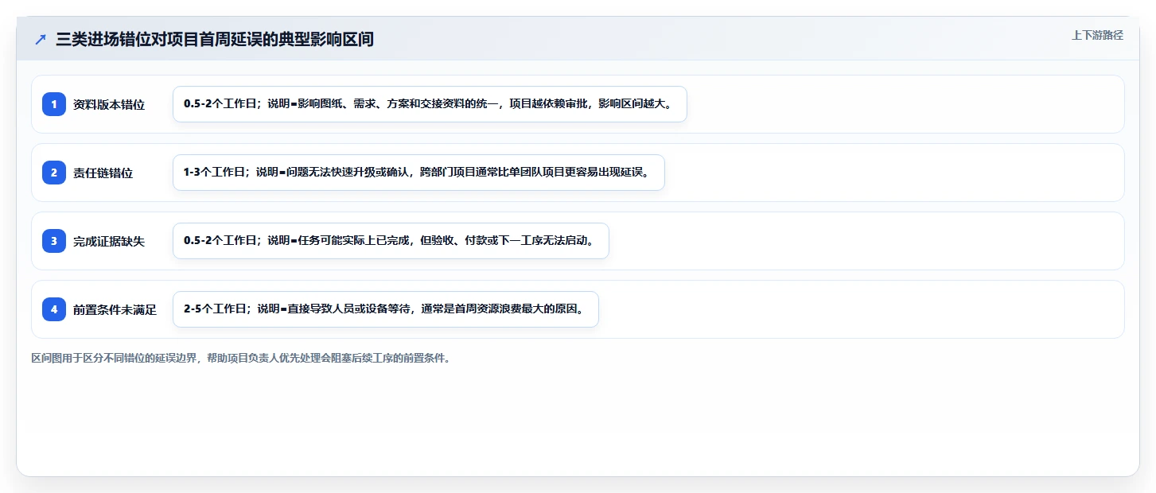Click the title 三类进场错位对项目首周延误的典型影响区间
Viewport: 1156px width, 493px height.
click(x=215, y=39)
